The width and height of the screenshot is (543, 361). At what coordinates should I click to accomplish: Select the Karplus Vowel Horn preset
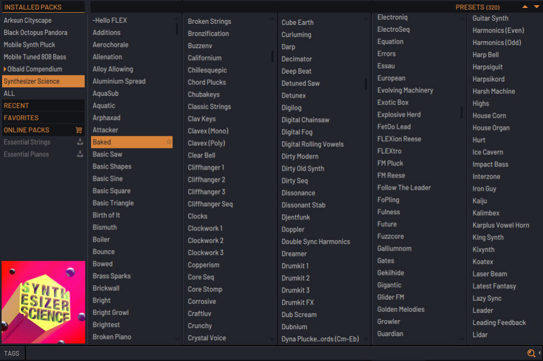coord(501,225)
